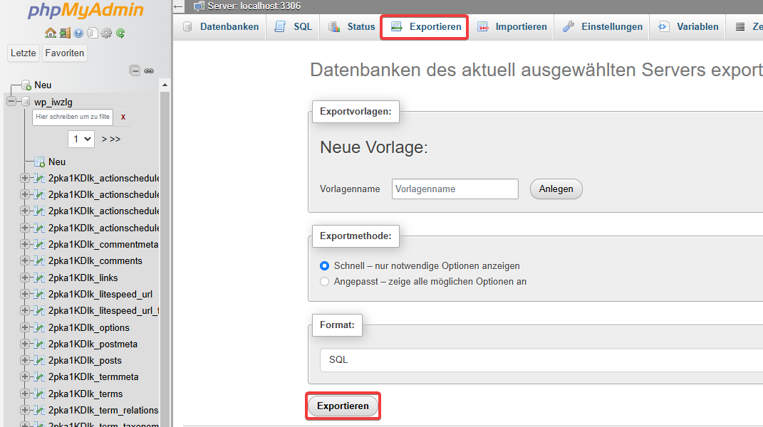763x427 pixels.
Task: Open the Datenbanken tab
Action: (x=220, y=27)
